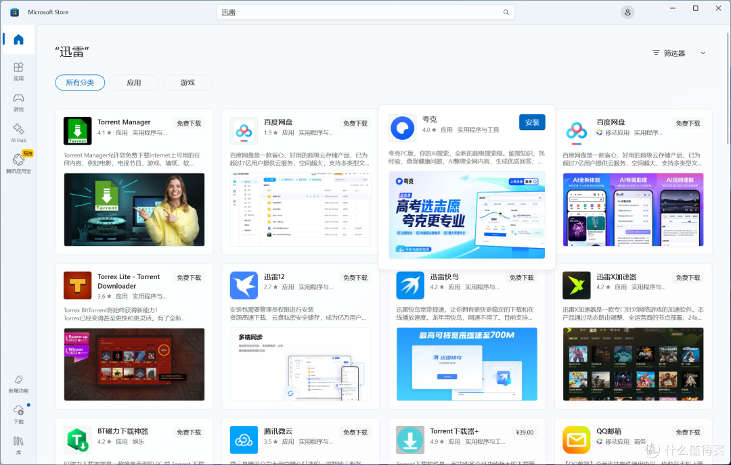Viewport: 731px width, 465px height.
Task: Open the 迅雷X加速器 app icon
Action: (577, 285)
